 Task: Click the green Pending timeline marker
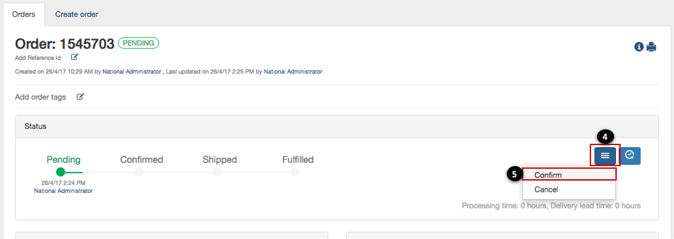coord(61,172)
